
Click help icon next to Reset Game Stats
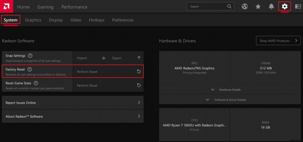click(36, 83)
